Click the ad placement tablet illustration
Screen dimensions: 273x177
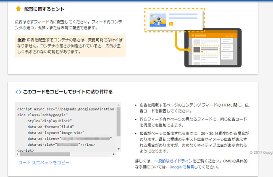point(213,48)
